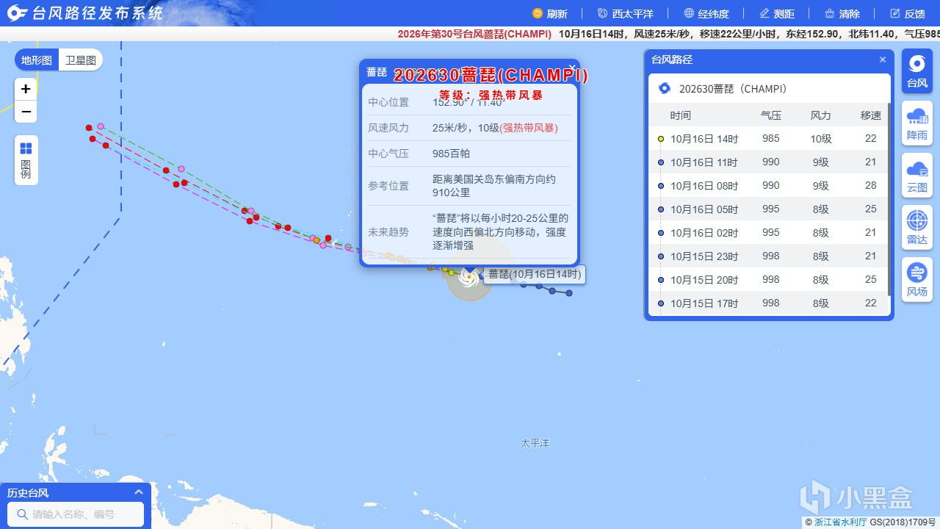
Task: Click the 时间 column header
Action: 681,115
